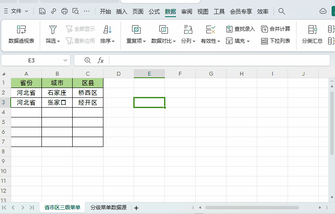Click the cloud sync icon

pos(323,11)
